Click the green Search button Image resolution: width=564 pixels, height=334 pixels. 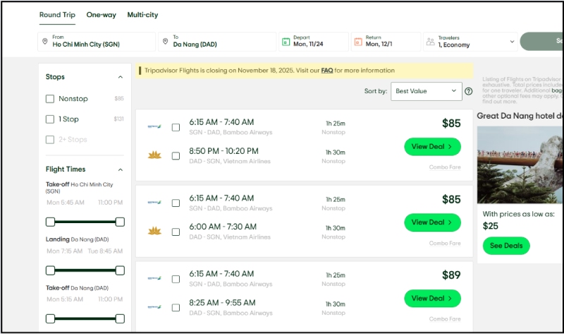coord(541,41)
